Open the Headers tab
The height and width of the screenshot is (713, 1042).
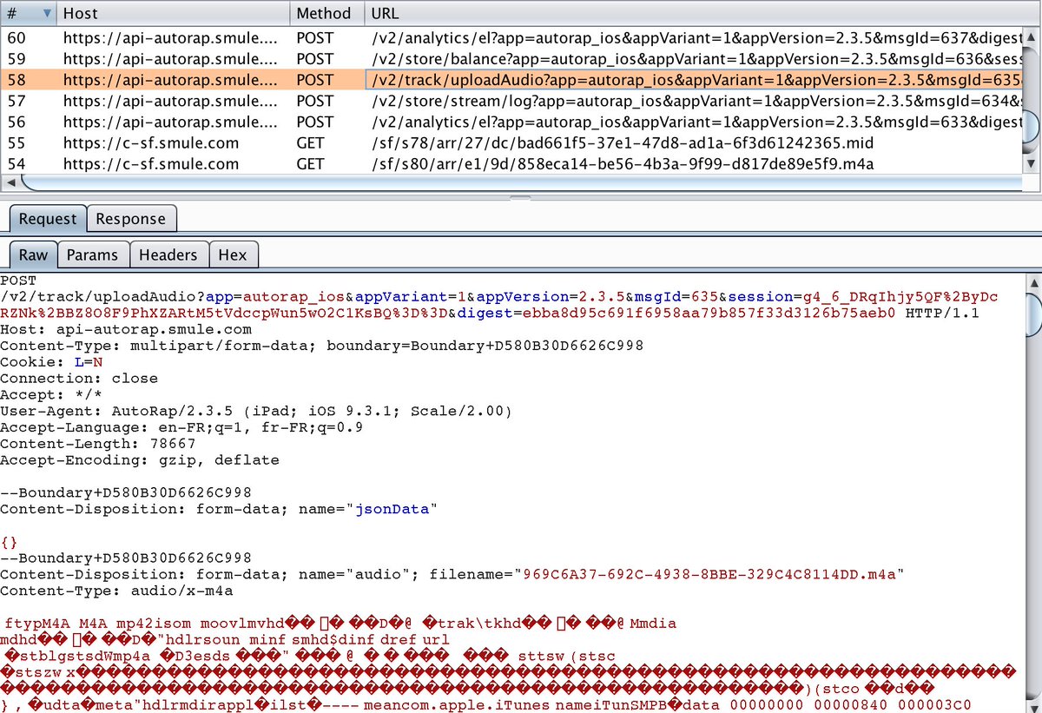(x=168, y=254)
